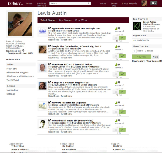Click refresh stats link
Screen dimensions: 162x153
[x=13, y=59]
